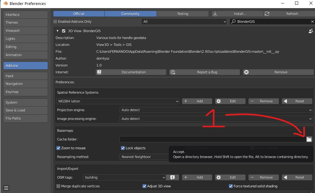Click the Cache folder browse icon

[309, 139]
